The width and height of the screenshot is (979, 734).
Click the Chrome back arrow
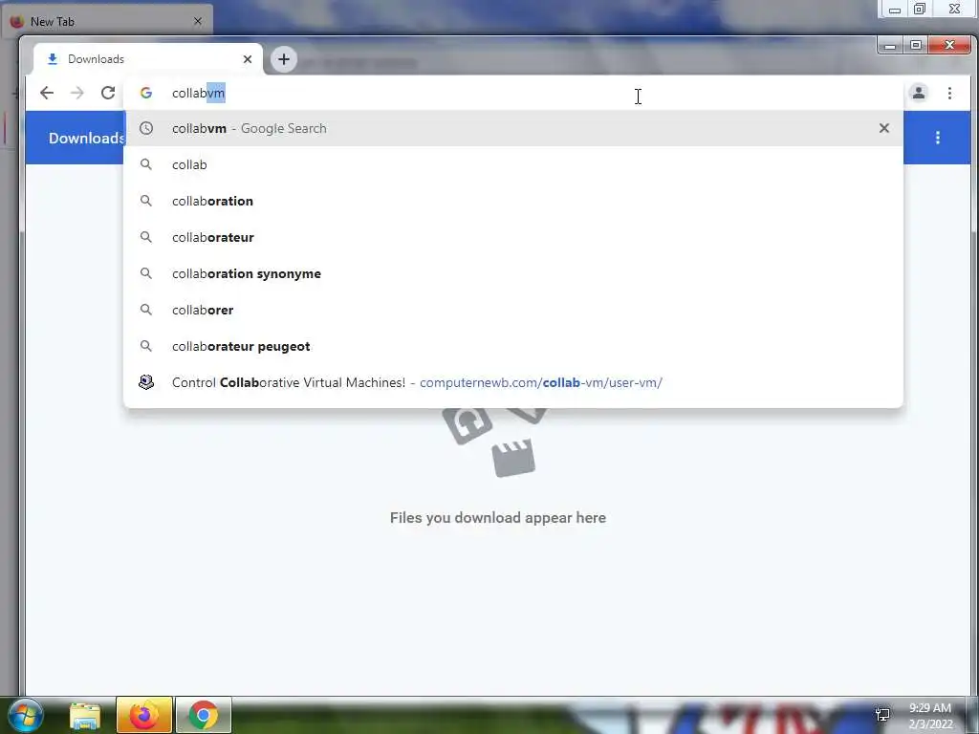(47, 93)
